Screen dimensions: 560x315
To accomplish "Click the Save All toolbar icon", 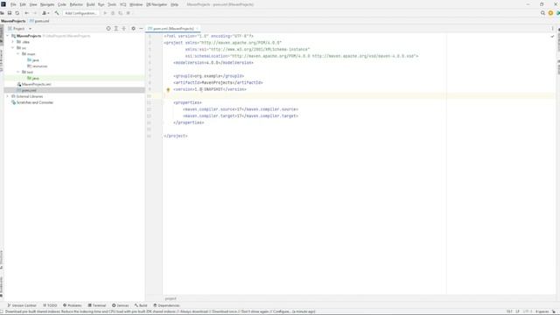I will click(x=10, y=13).
